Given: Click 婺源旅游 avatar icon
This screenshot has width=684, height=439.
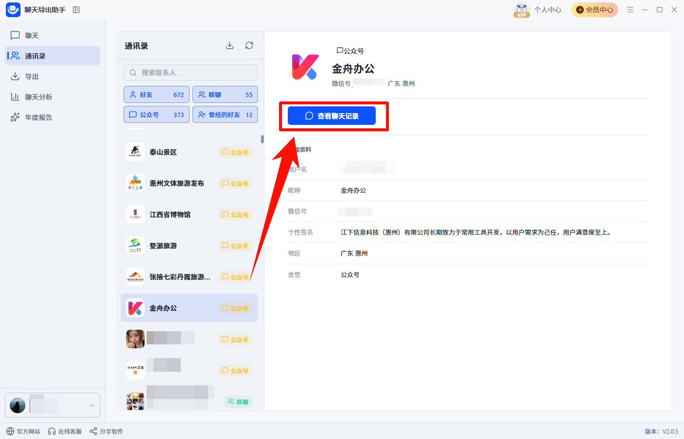Looking at the screenshot, I should [135, 245].
